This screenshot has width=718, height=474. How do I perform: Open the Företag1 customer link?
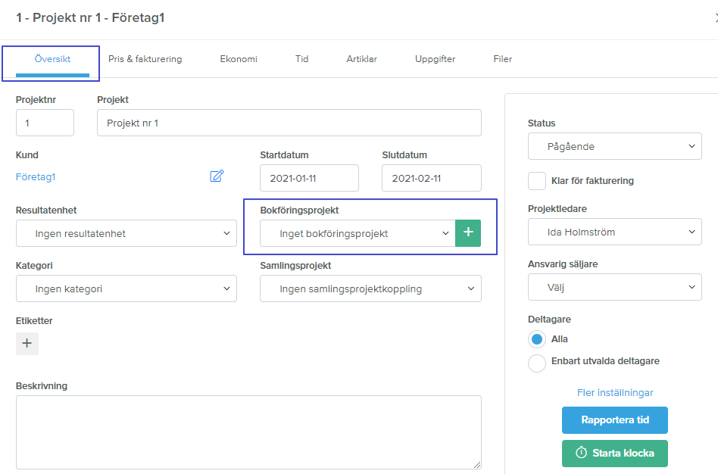(x=36, y=176)
